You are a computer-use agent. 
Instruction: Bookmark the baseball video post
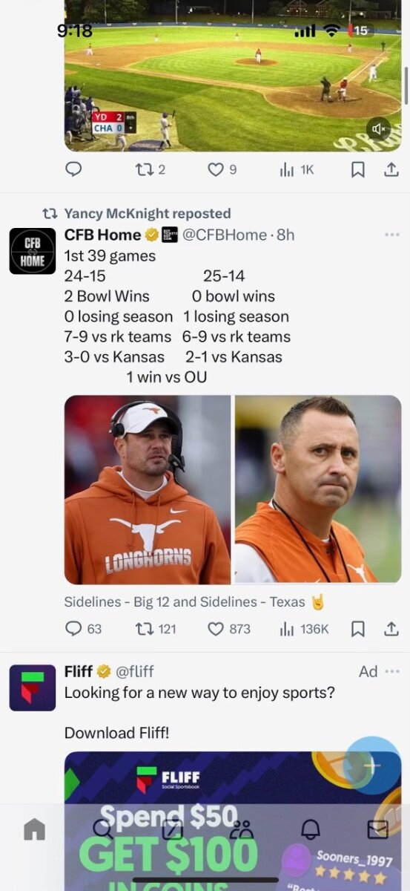tap(357, 169)
